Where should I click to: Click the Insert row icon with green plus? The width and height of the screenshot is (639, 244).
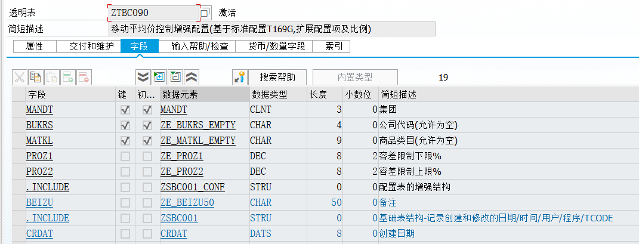point(68,77)
